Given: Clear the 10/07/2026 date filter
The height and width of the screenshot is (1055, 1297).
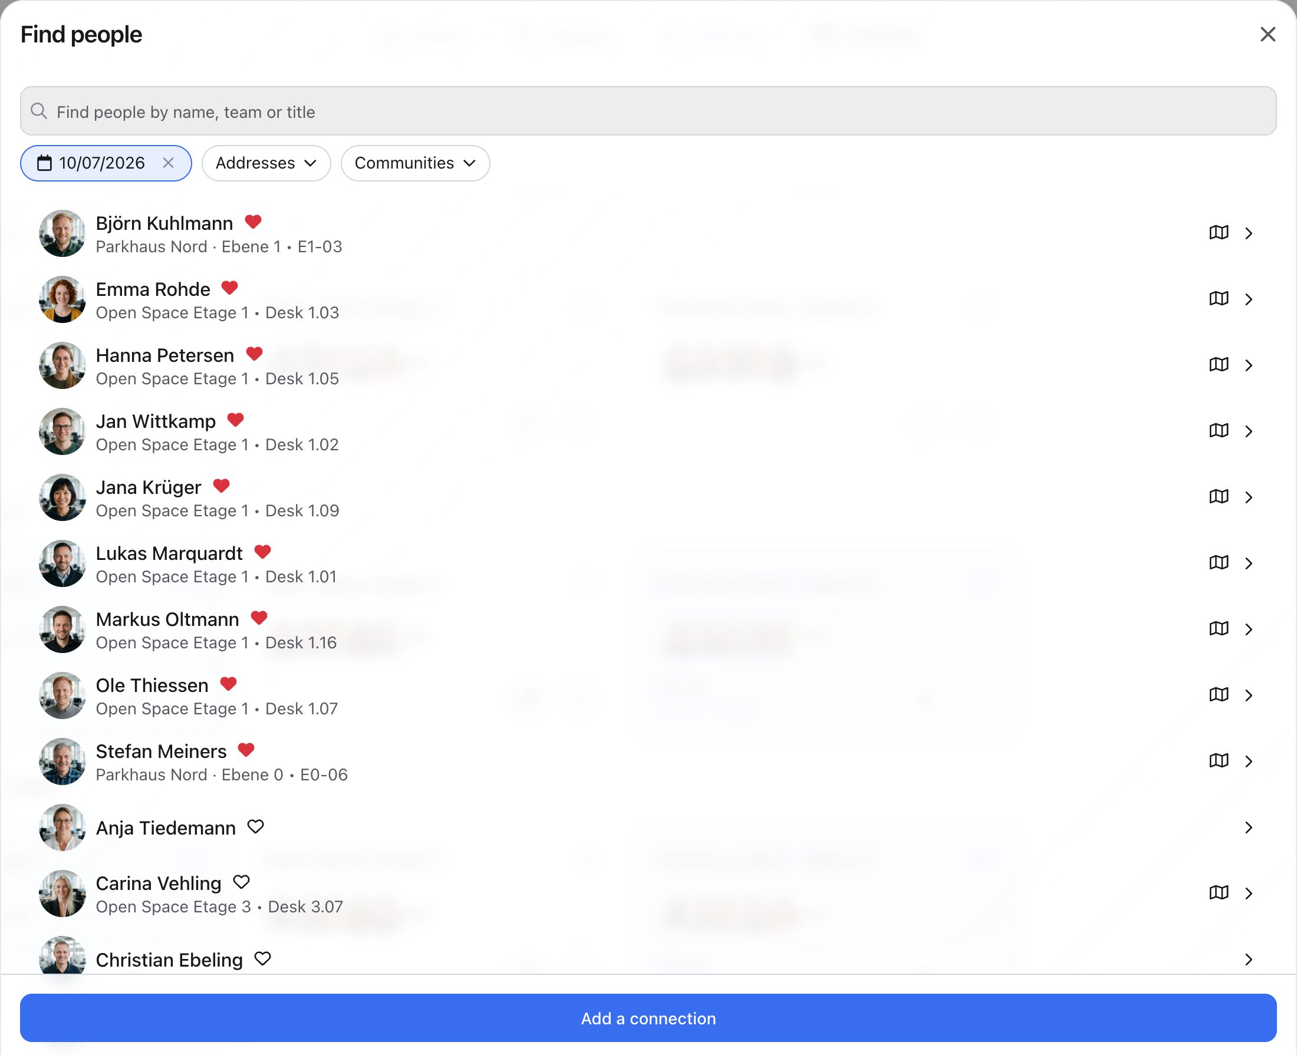Looking at the screenshot, I should [x=169, y=163].
